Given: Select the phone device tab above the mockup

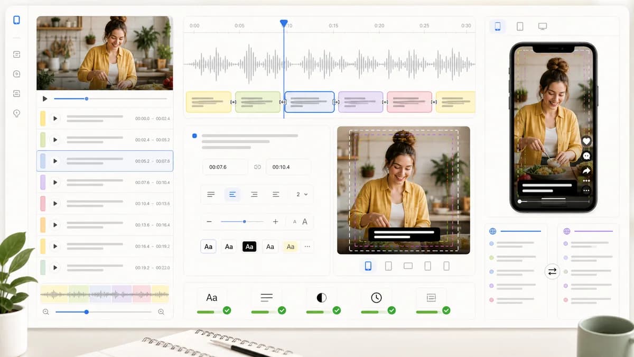Looking at the screenshot, I should coord(497,26).
